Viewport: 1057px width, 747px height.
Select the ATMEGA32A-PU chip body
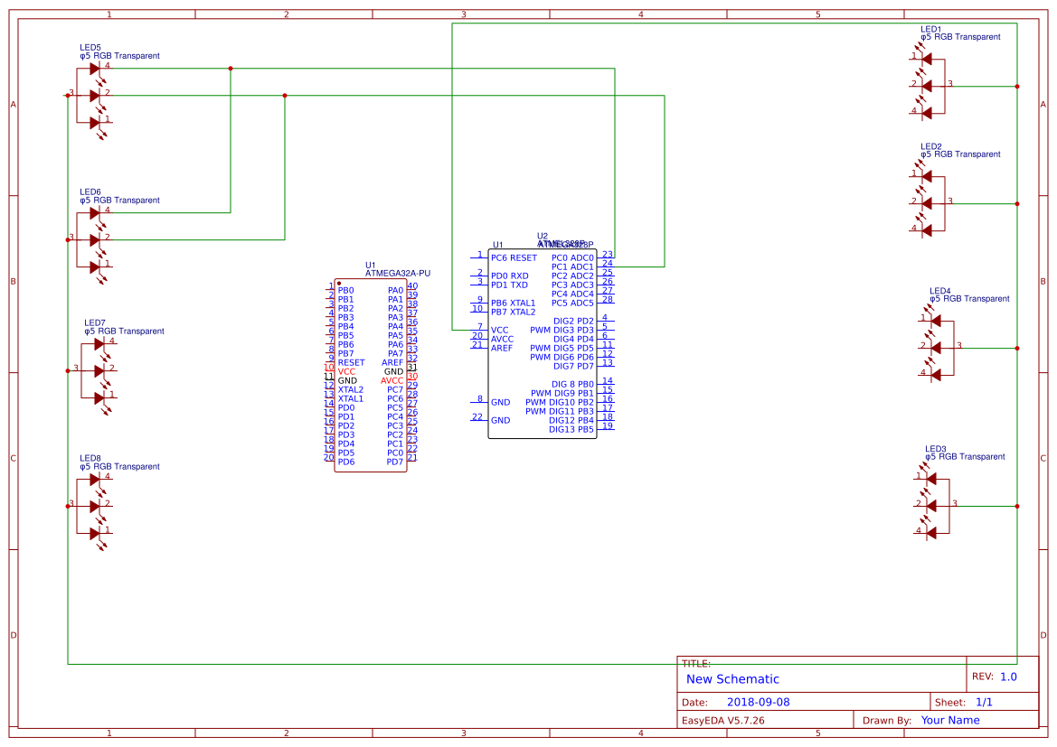(x=371, y=375)
